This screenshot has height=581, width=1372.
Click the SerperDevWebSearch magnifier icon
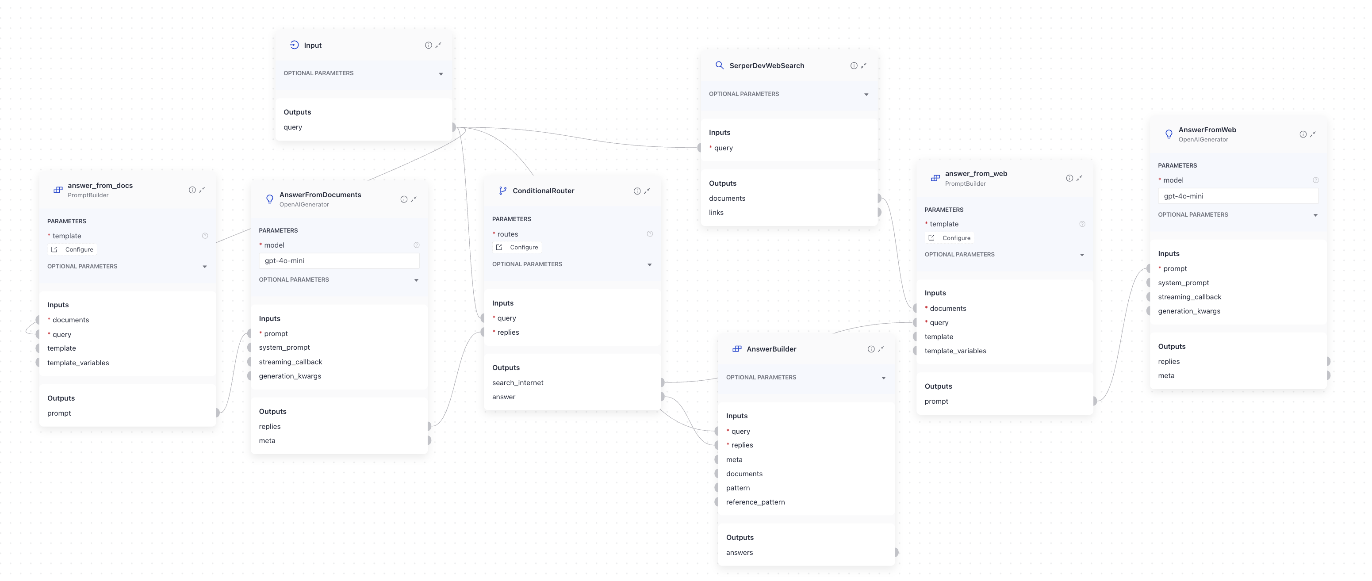coord(720,65)
